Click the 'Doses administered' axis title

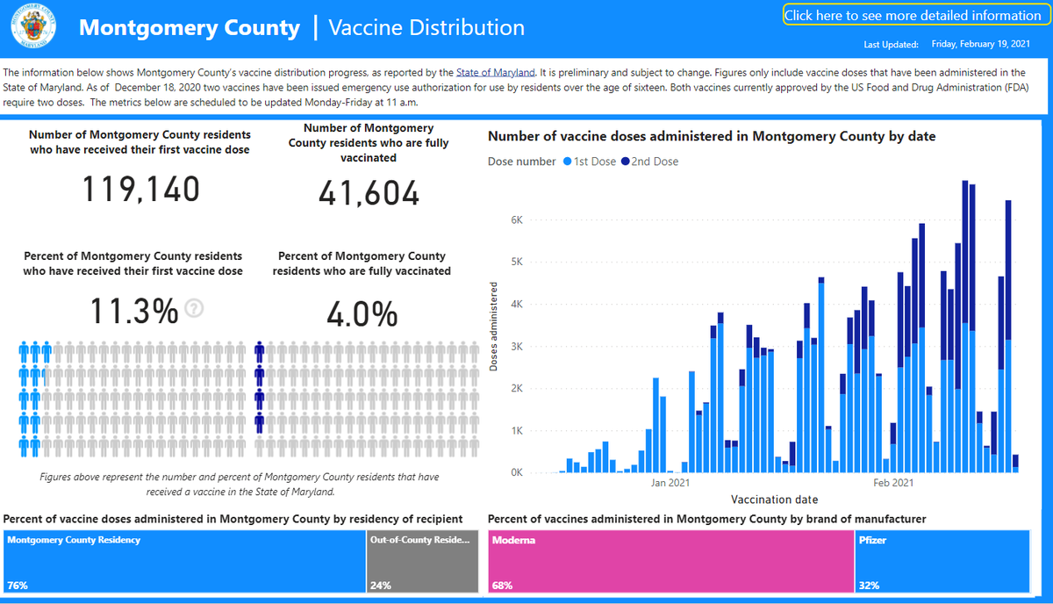click(494, 327)
